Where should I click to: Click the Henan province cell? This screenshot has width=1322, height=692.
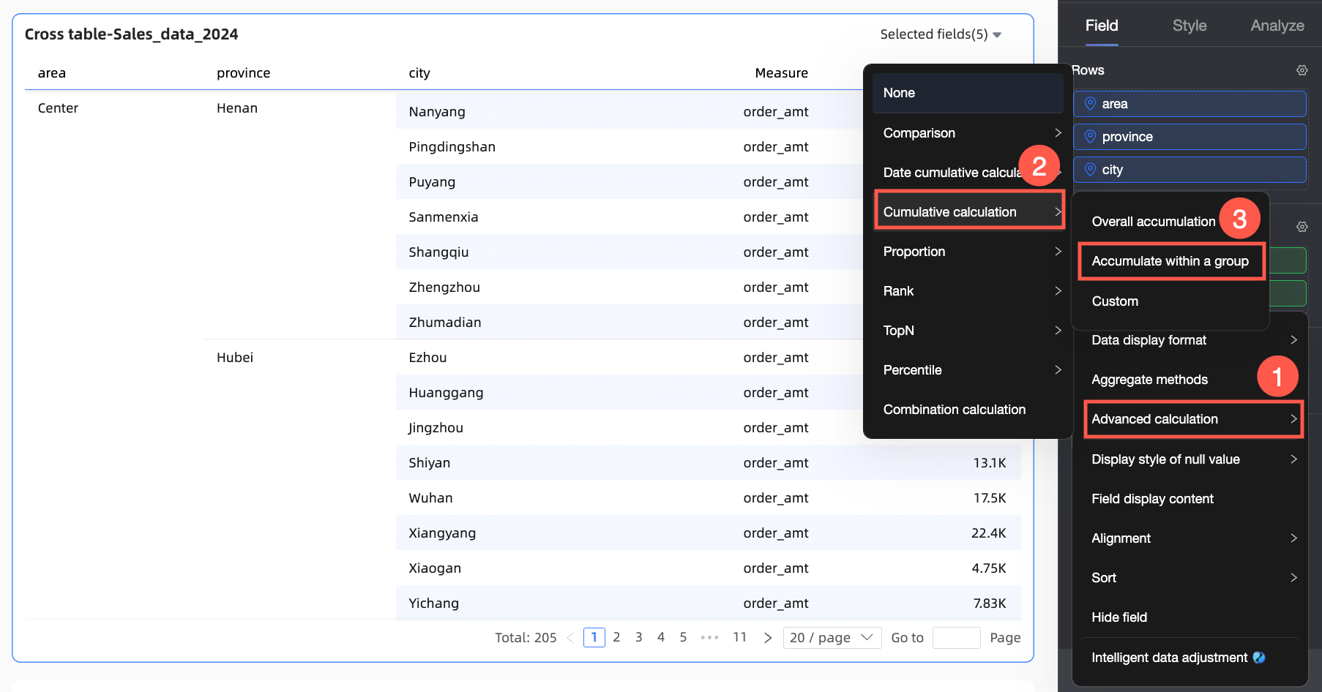point(237,108)
